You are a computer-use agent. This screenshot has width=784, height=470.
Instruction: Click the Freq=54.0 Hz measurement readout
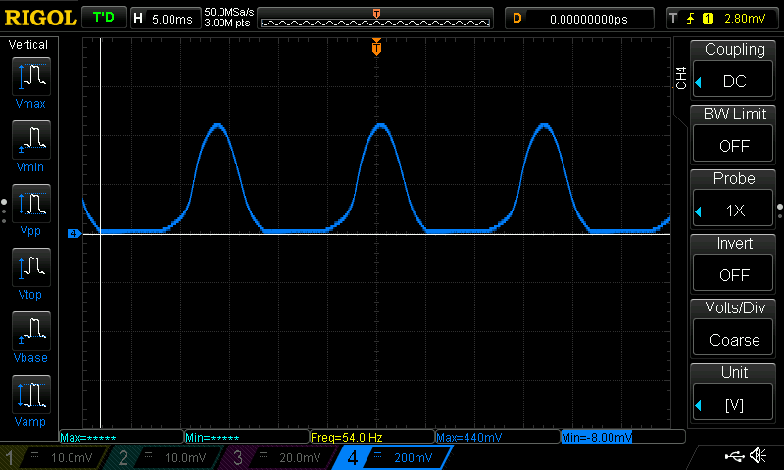[370, 436]
